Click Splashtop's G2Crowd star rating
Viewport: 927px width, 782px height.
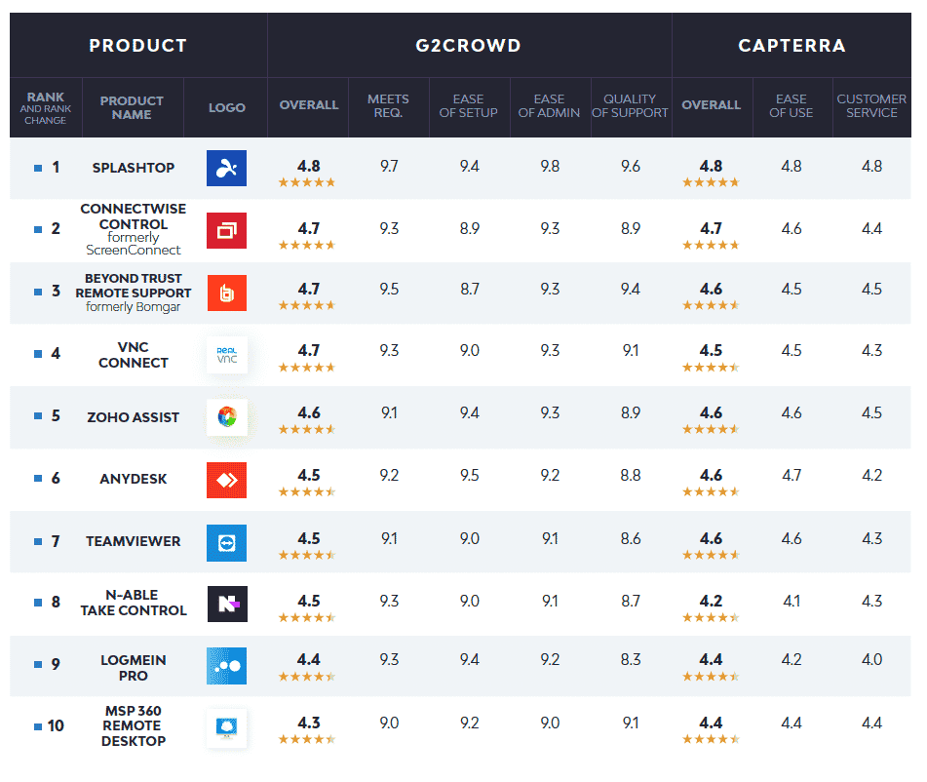click(x=307, y=182)
